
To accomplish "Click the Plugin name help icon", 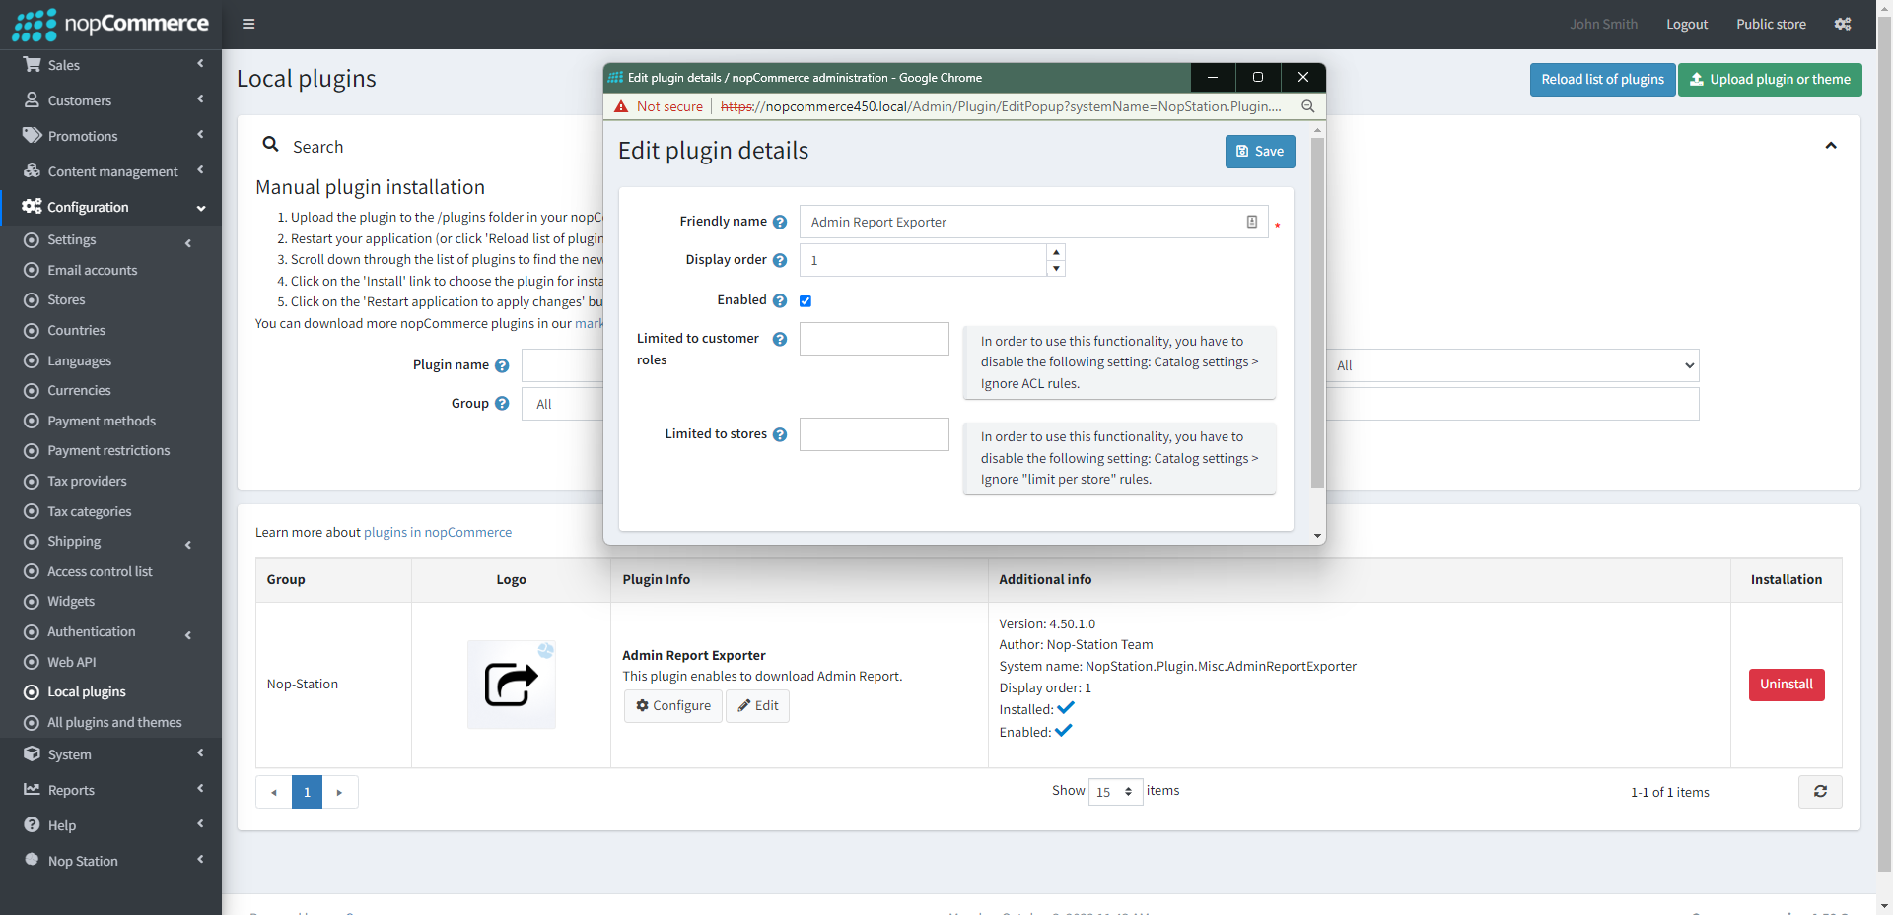I will (502, 366).
